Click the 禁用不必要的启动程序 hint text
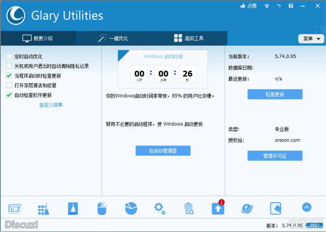The image size is (326, 232). [x=154, y=124]
